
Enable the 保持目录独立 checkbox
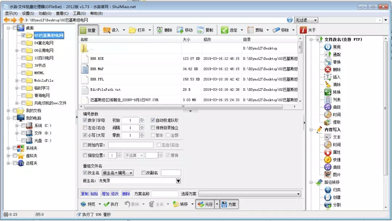coord(154,127)
